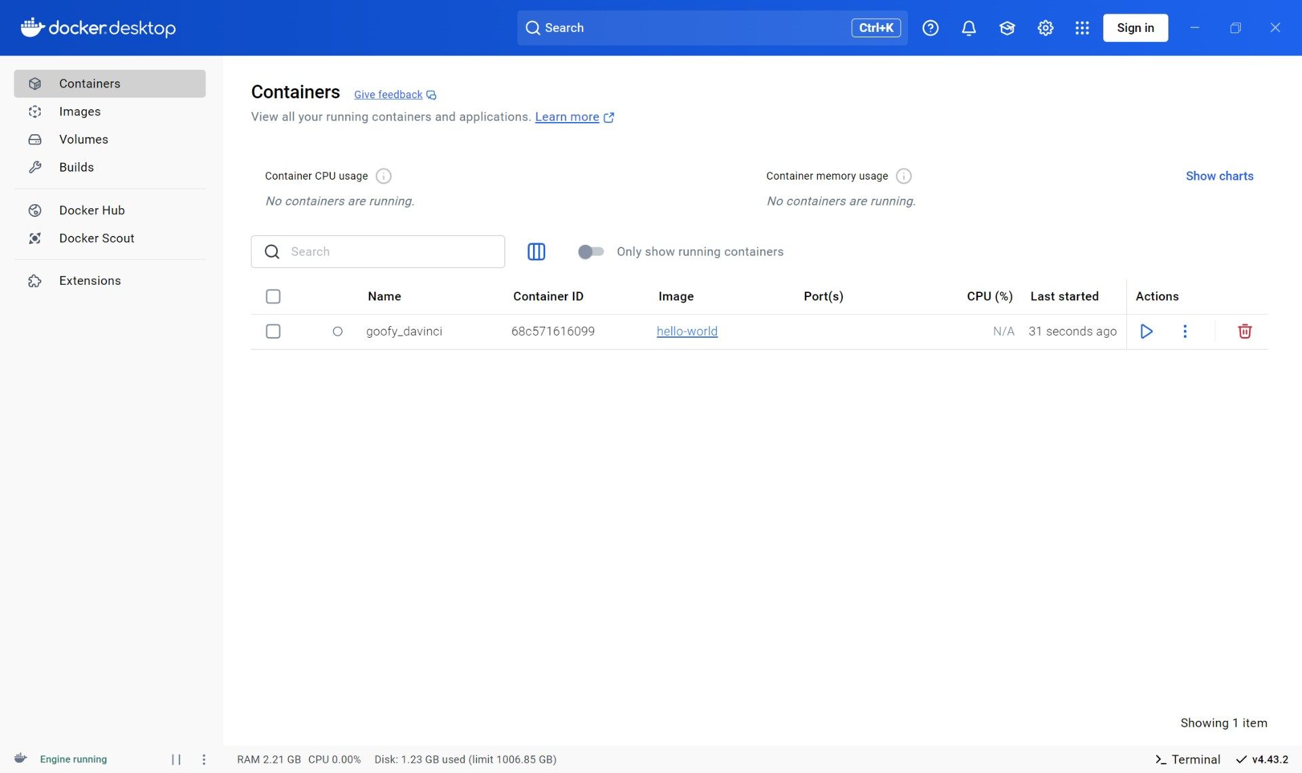
Task: Select the goofy_davinci row checkbox
Action: coord(273,332)
